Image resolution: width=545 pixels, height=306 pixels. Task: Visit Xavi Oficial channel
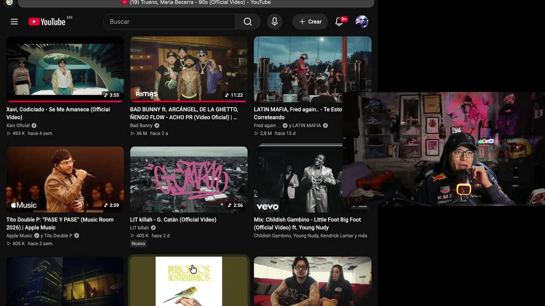[x=18, y=125]
